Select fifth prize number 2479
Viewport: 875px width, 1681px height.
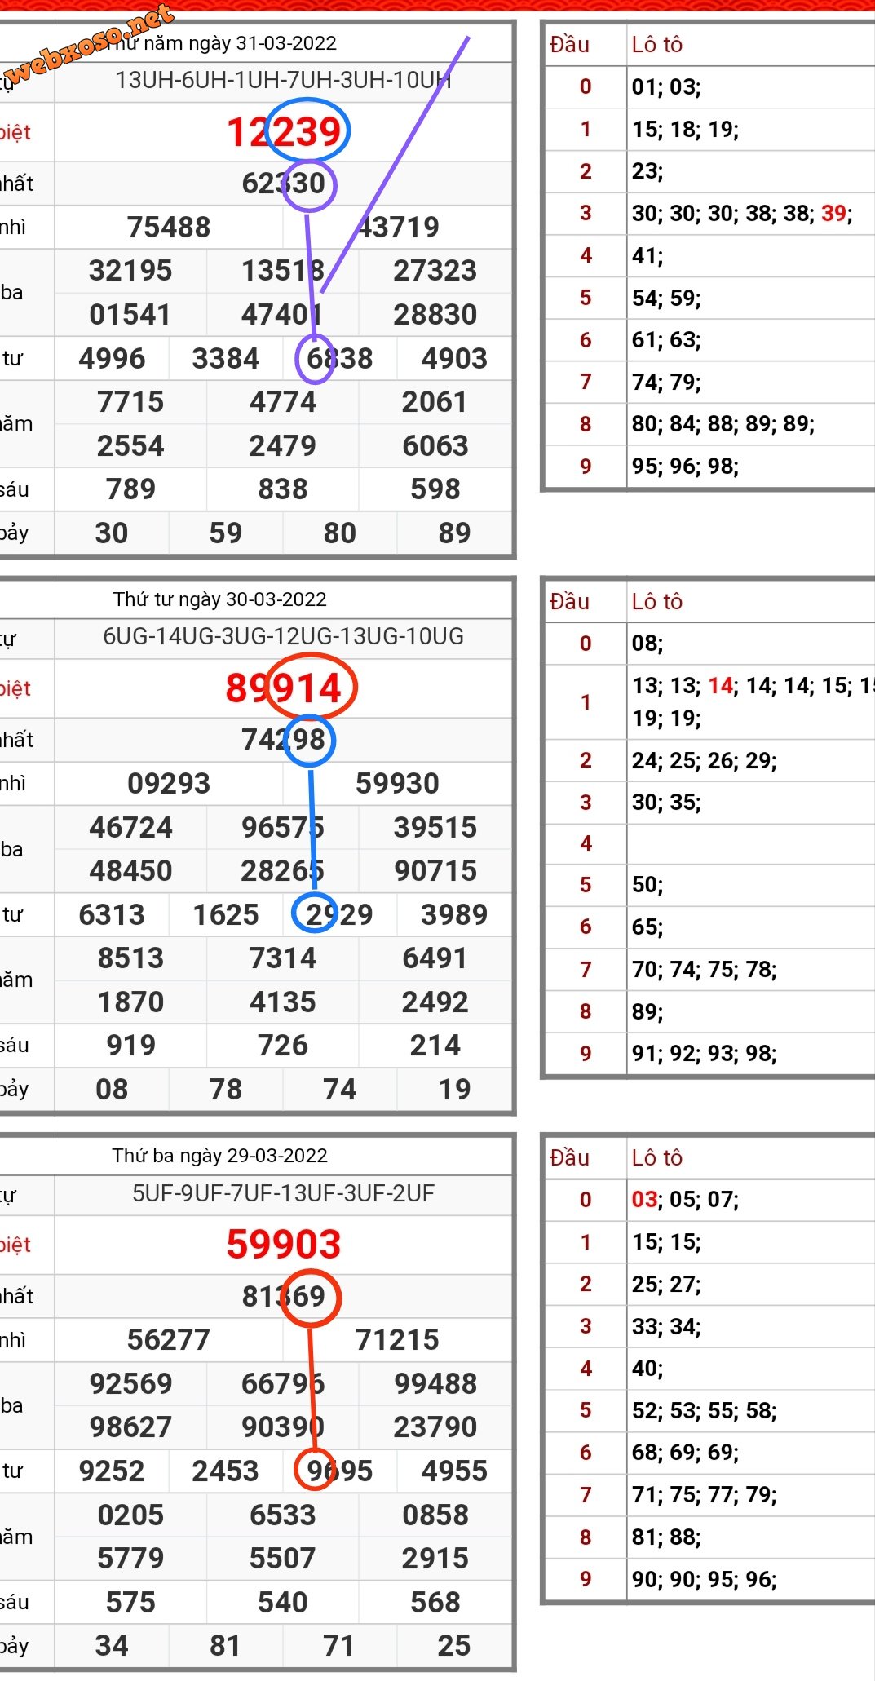point(283,445)
